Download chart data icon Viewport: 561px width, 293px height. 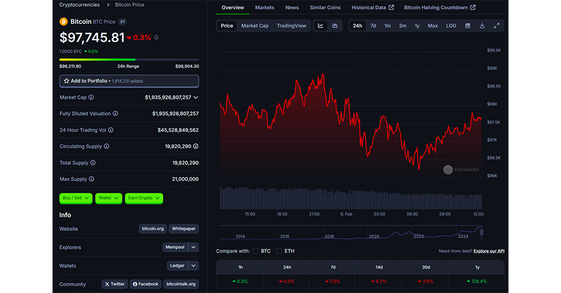tap(482, 26)
